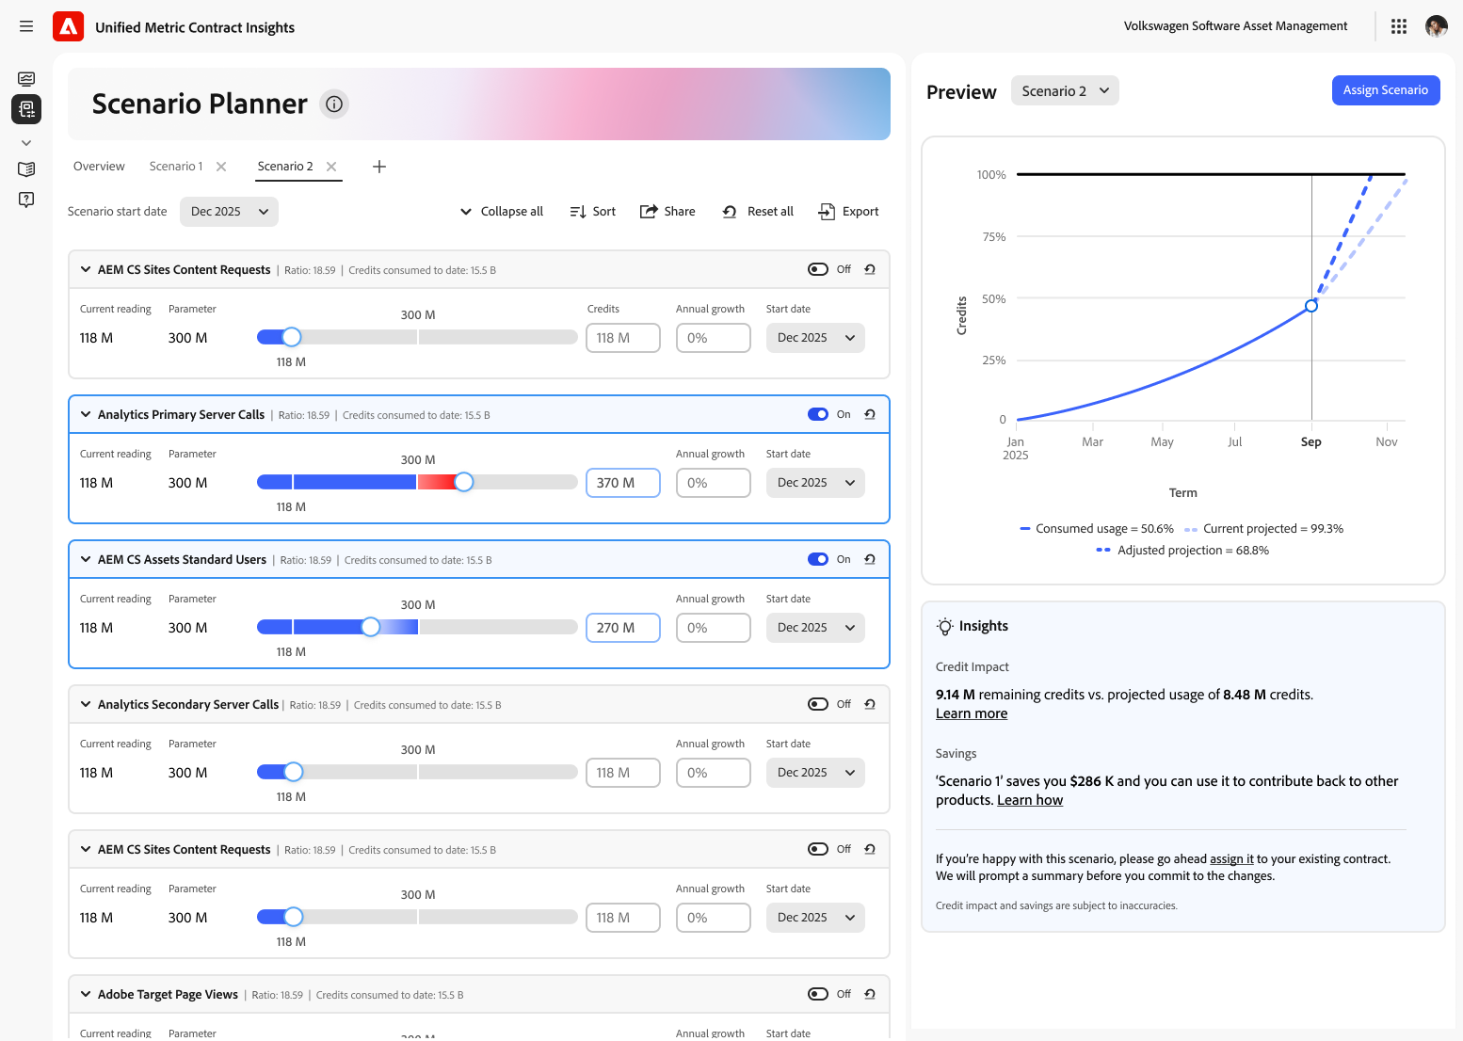This screenshot has height=1041, width=1463.
Task: Click the Sort toolbar button
Action: 593,212
